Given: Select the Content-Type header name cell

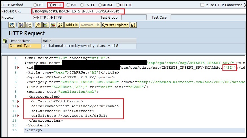Looking at the screenshot, I should click(x=25, y=46).
